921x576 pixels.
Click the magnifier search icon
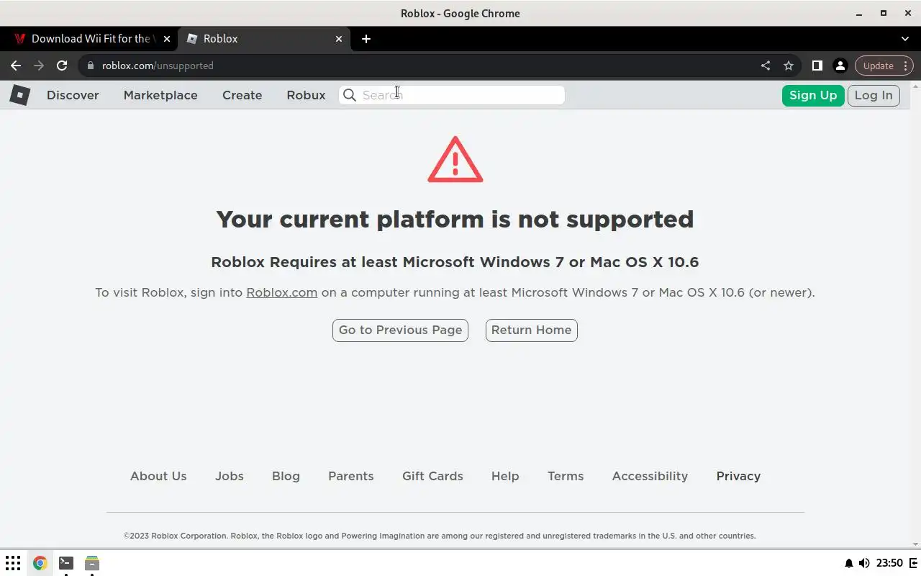point(350,95)
